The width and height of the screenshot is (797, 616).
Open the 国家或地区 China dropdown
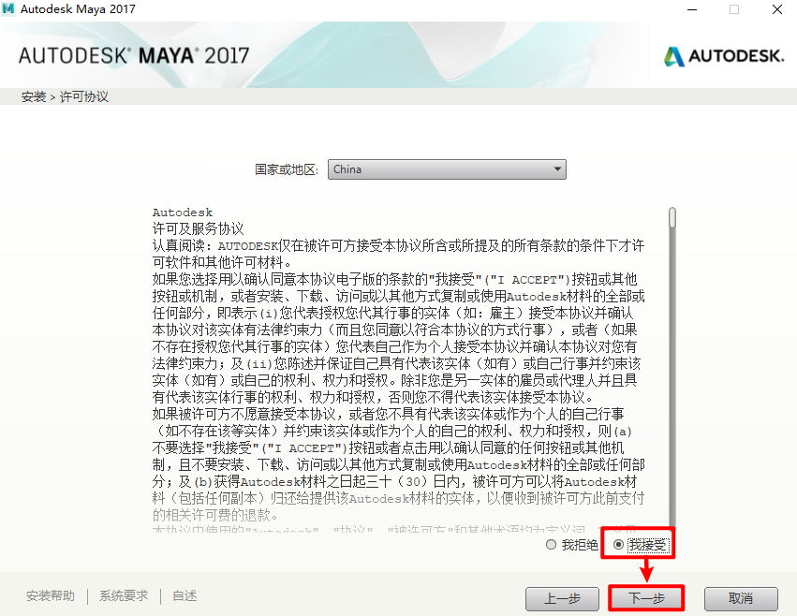447,169
